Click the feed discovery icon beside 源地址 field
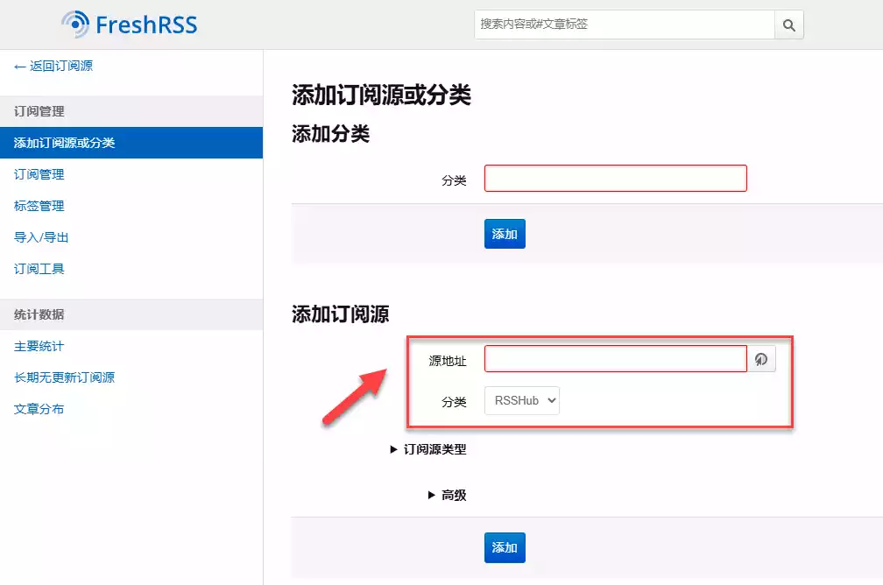This screenshot has width=883, height=585. (x=761, y=358)
